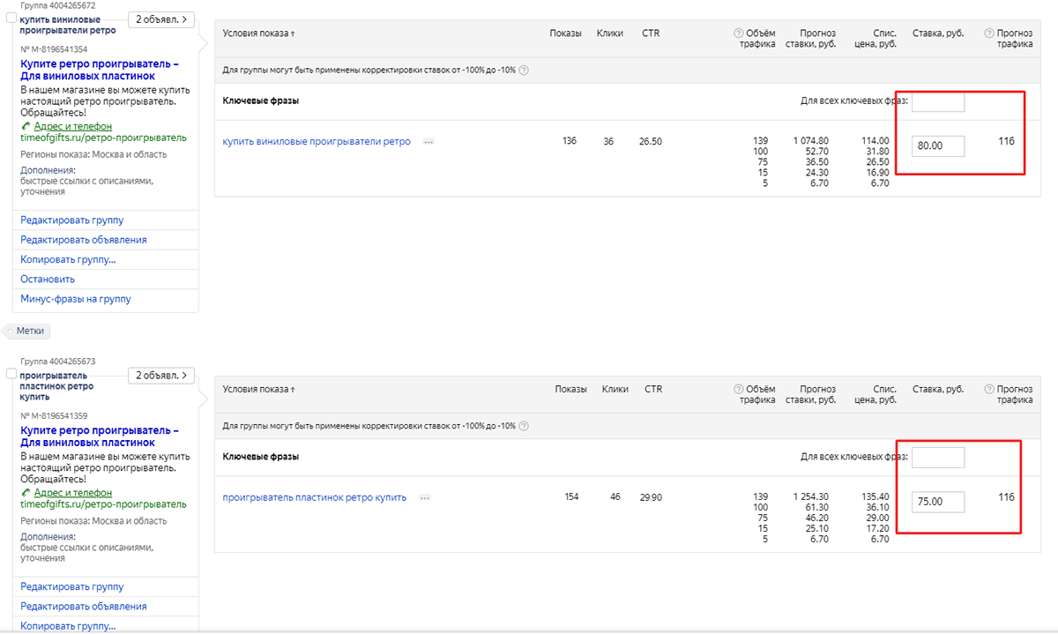Select checkbox for group 4004265673
Image resolution: width=1058 pixels, height=634 pixels.
point(11,374)
